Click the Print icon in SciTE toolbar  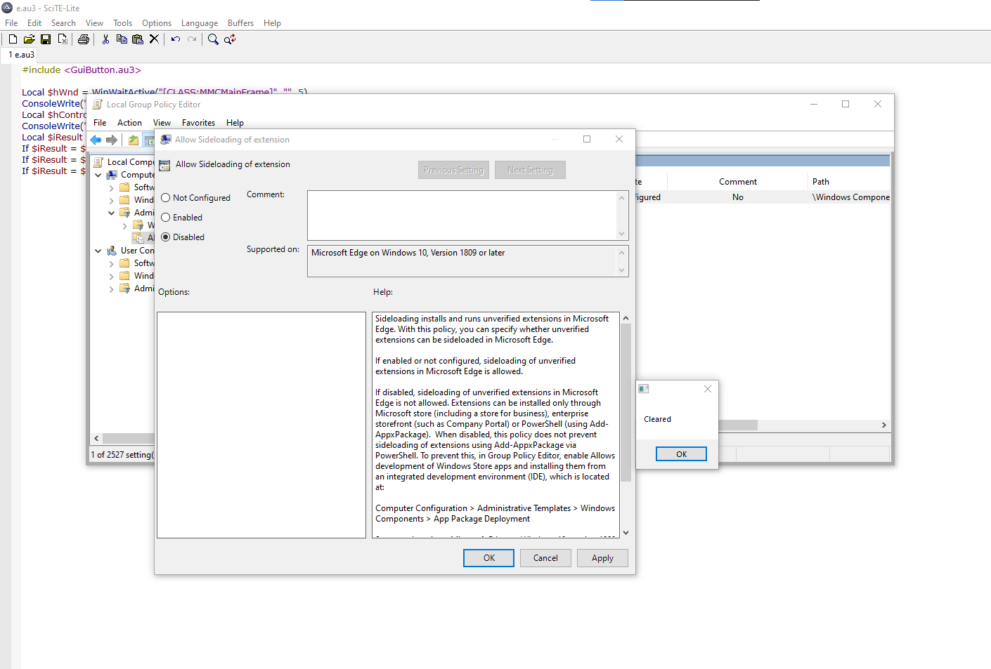(84, 39)
